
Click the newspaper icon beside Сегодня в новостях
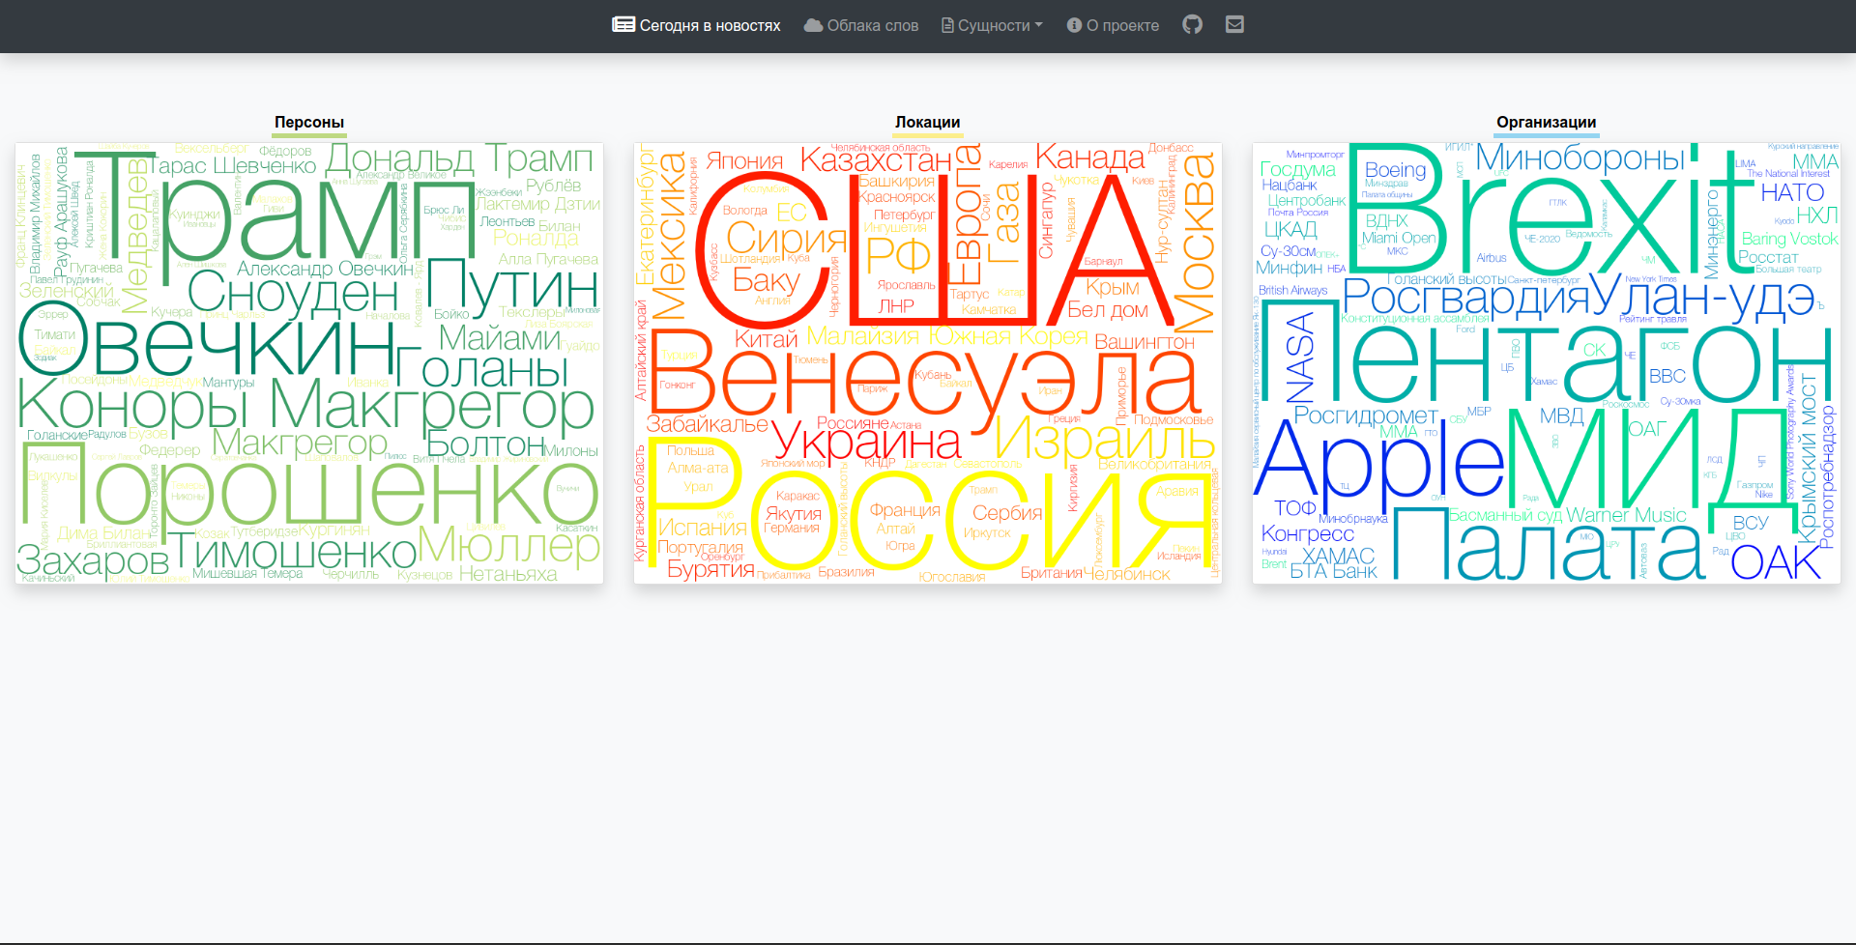623,24
